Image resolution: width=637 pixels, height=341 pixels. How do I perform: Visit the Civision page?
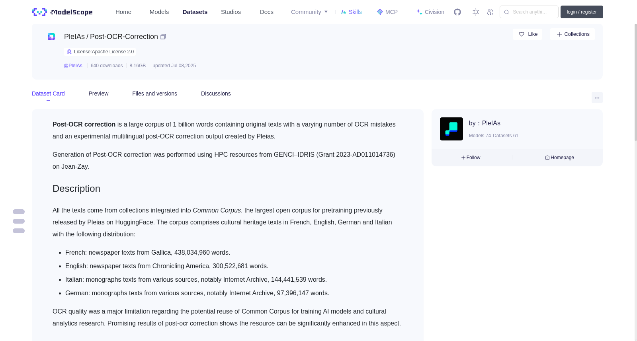[x=430, y=12]
